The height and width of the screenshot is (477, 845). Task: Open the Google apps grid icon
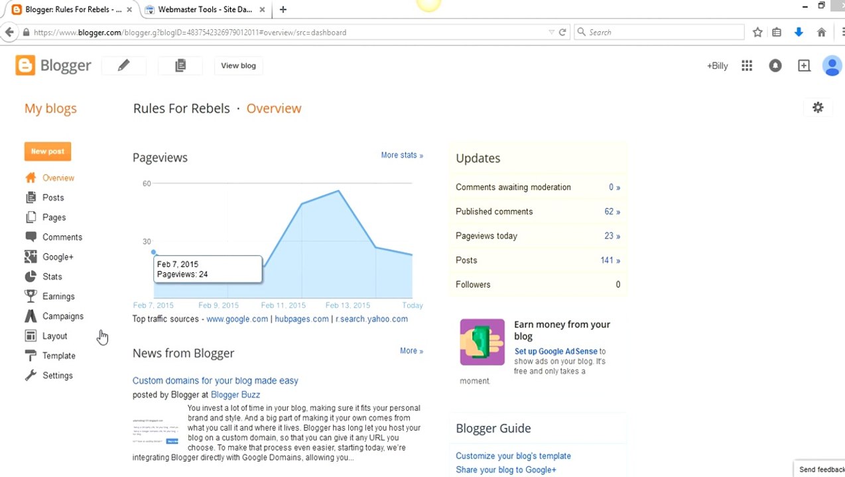click(x=747, y=66)
